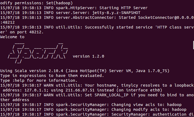Click the 'Welcome to' text
The image size is (194, 117).
pos(12,37)
